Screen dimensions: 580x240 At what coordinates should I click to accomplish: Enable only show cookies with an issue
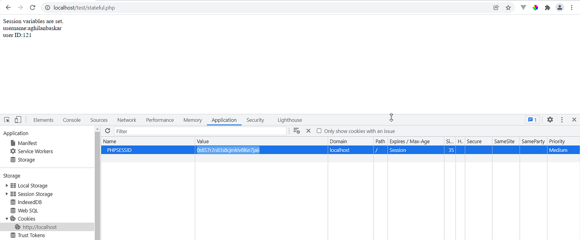319,131
